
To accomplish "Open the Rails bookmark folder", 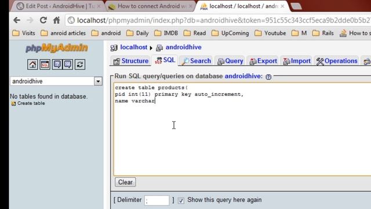I will click(x=323, y=33).
